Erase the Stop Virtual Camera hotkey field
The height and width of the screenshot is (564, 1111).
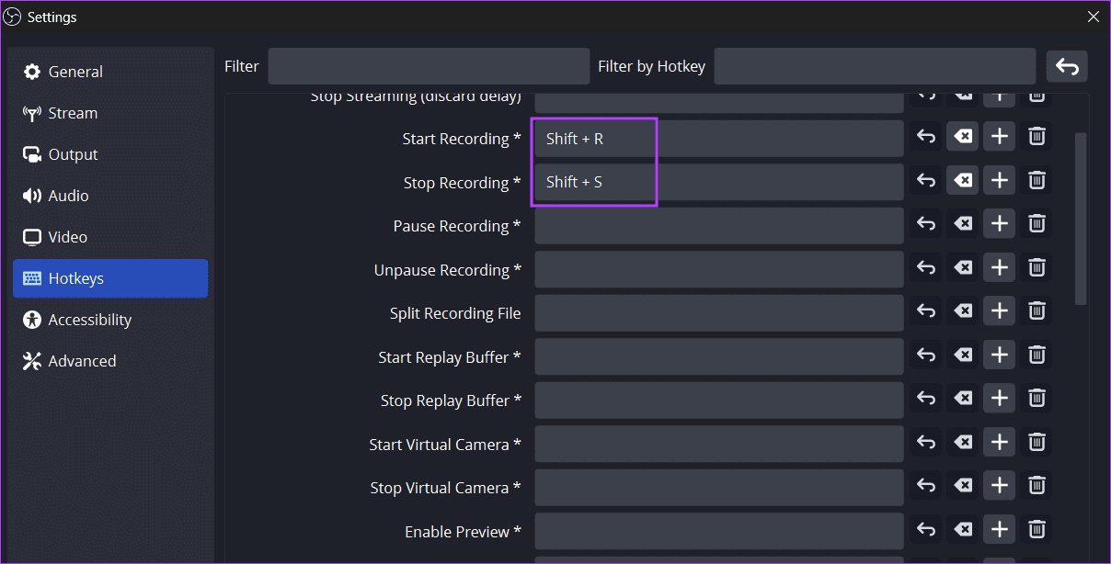coord(962,485)
